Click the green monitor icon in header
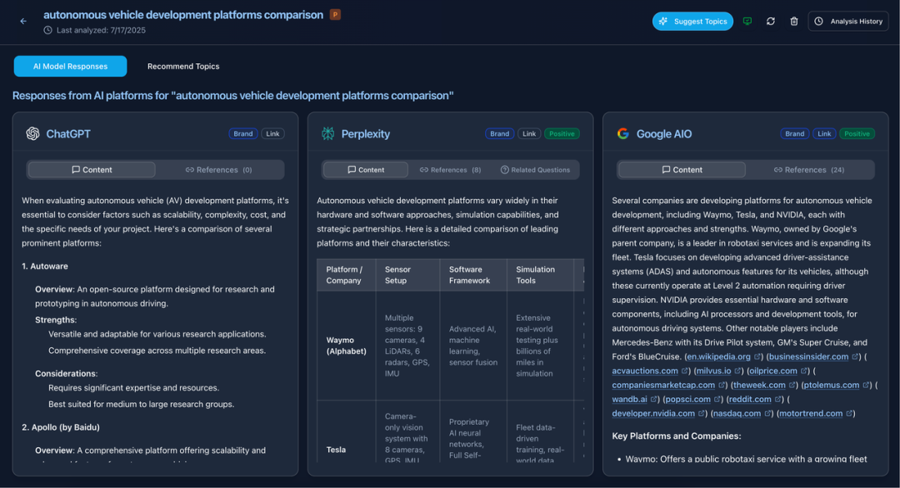 tap(747, 21)
